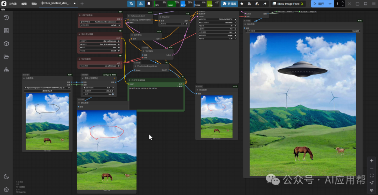This screenshot has width=378, height=195.
Task: Open the workflows folder sidebar icon
Action: (6, 57)
